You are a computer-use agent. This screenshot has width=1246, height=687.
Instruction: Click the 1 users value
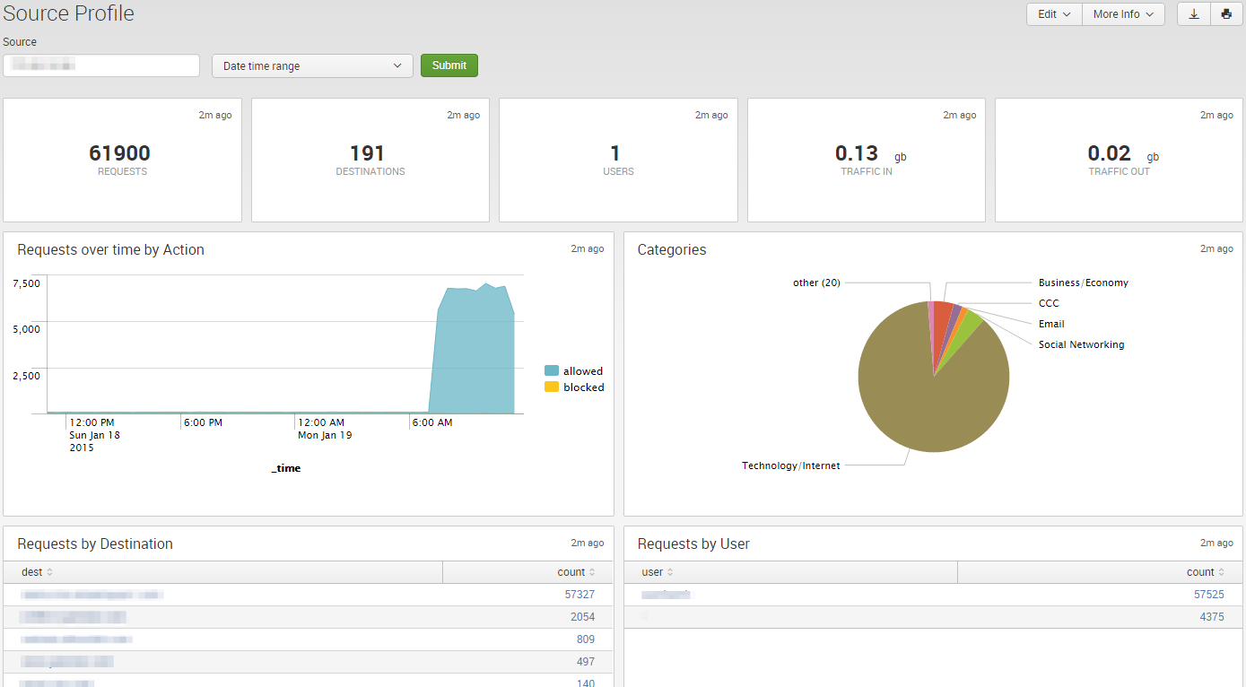(615, 153)
